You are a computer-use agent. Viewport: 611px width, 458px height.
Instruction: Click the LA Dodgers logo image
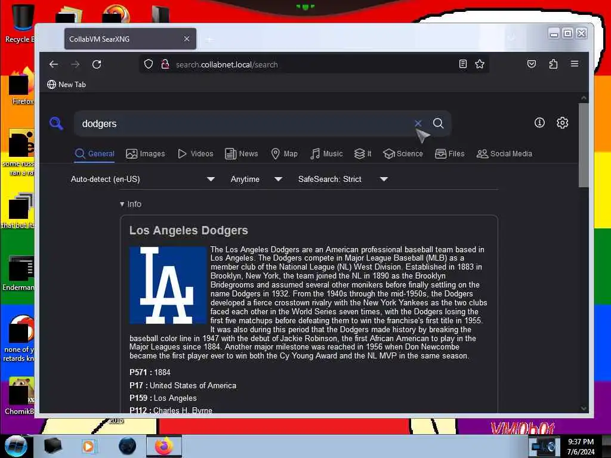click(x=168, y=285)
